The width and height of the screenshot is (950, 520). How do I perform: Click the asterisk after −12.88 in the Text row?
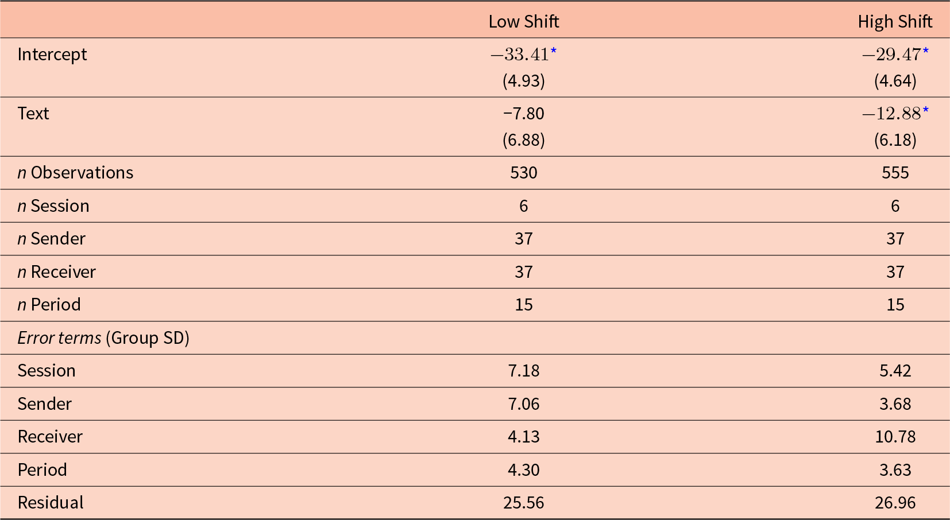(x=926, y=111)
